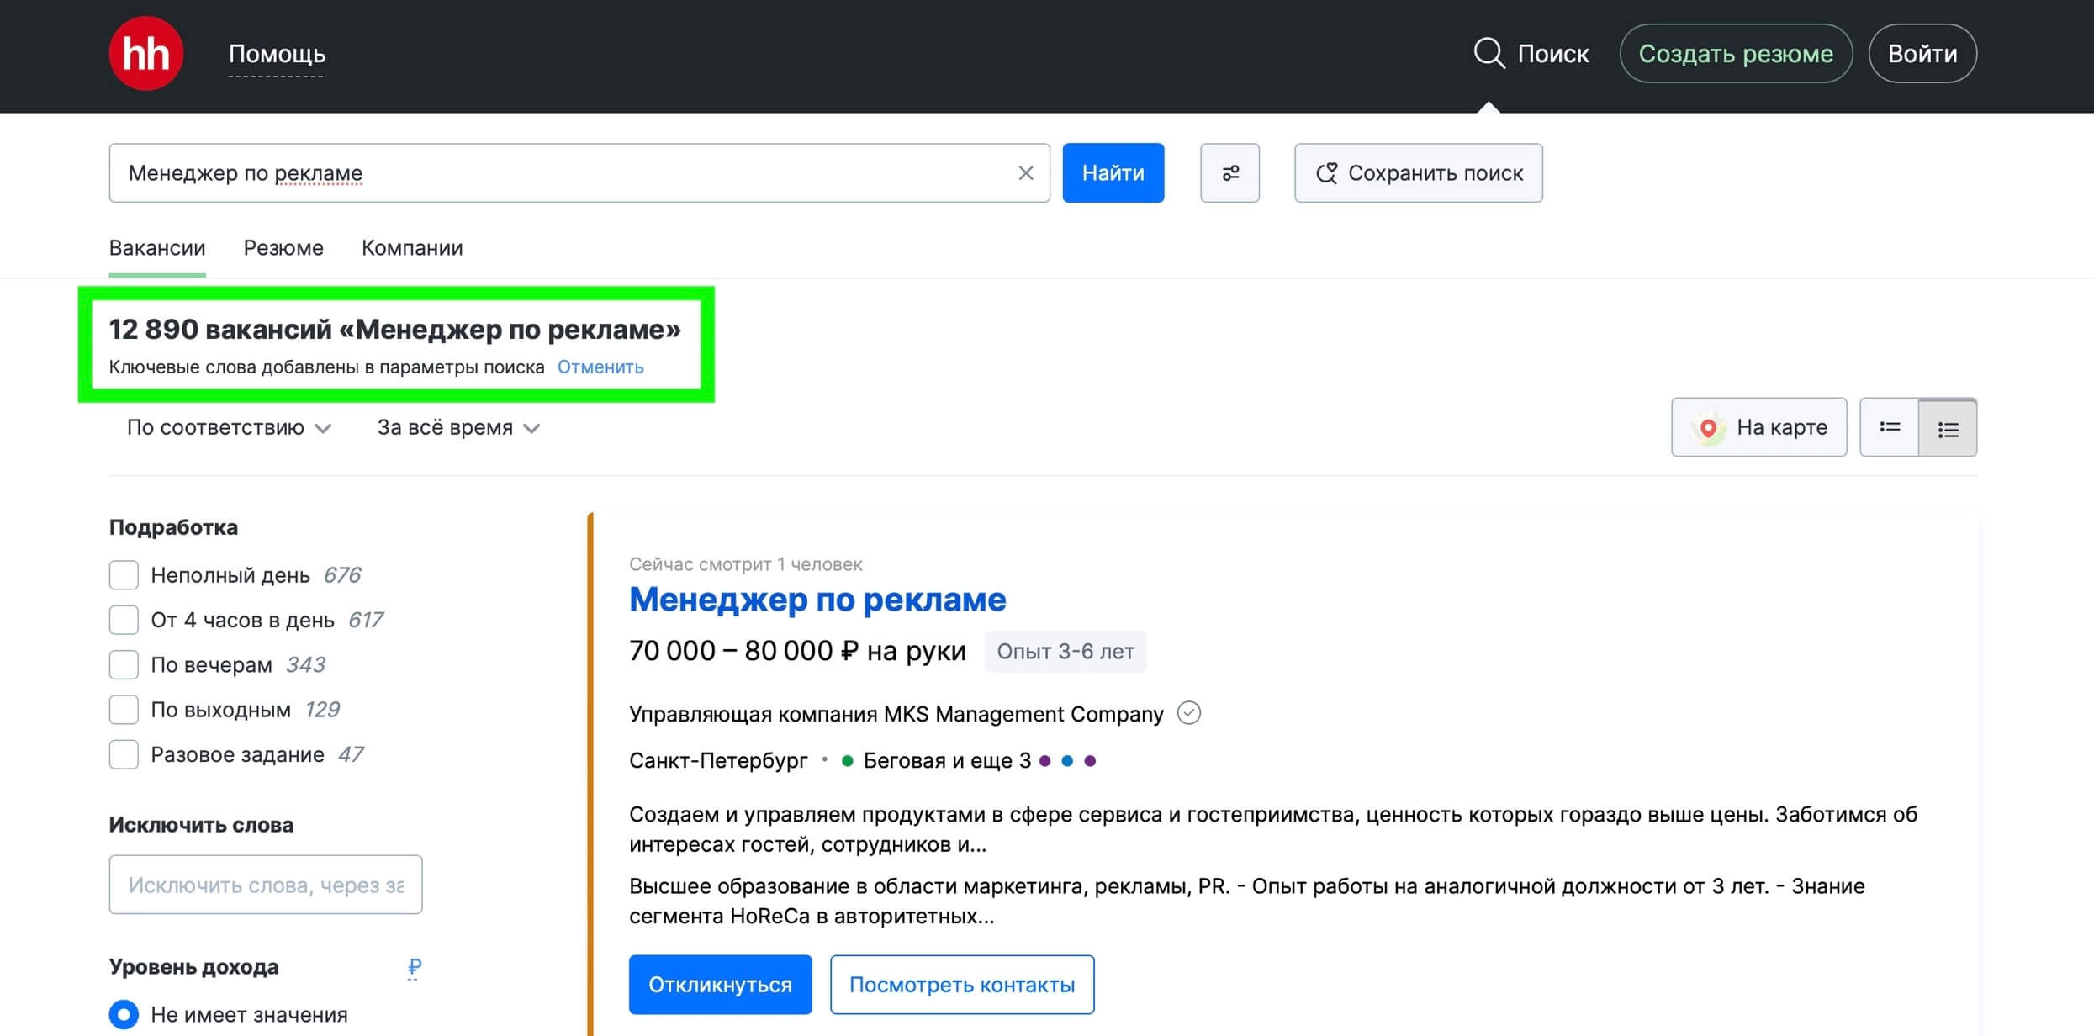Screen dimensions: 2094x1036
Task: Switch to detailed list view icon
Action: point(1948,427)
